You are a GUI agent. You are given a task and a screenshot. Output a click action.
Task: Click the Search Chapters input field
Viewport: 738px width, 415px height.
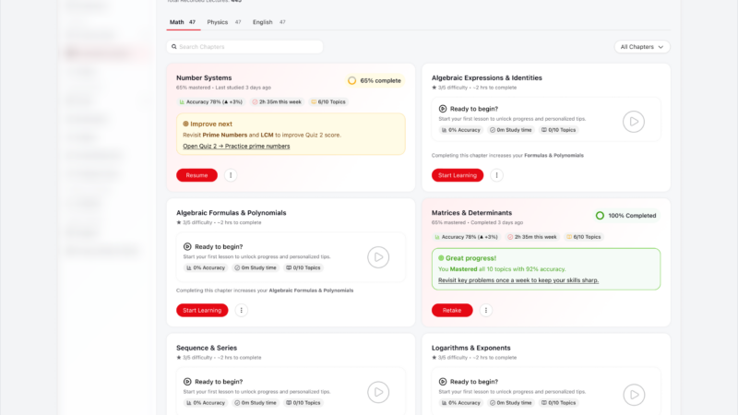point(244,47)
